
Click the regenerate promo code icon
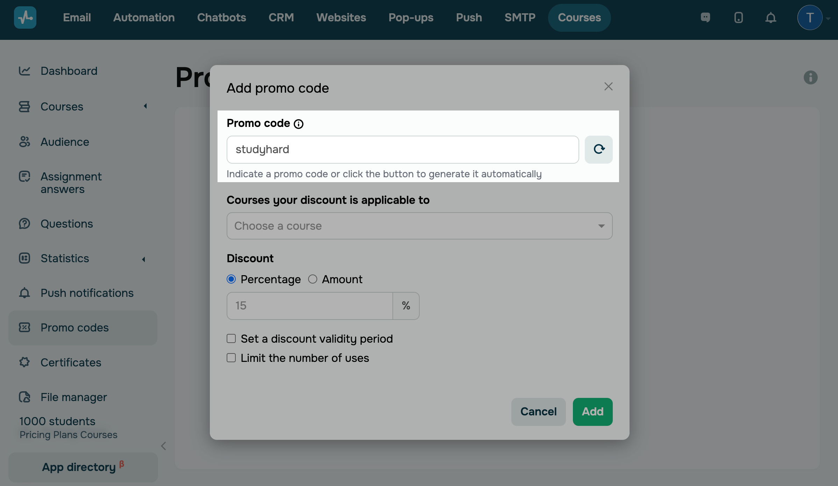598,149
